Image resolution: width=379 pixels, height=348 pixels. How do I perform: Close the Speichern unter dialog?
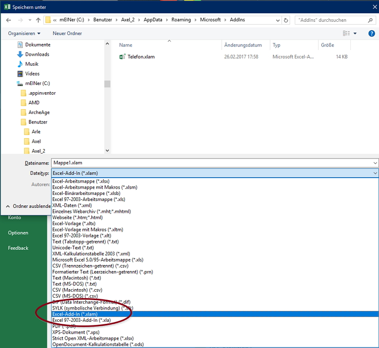(375, 7)
